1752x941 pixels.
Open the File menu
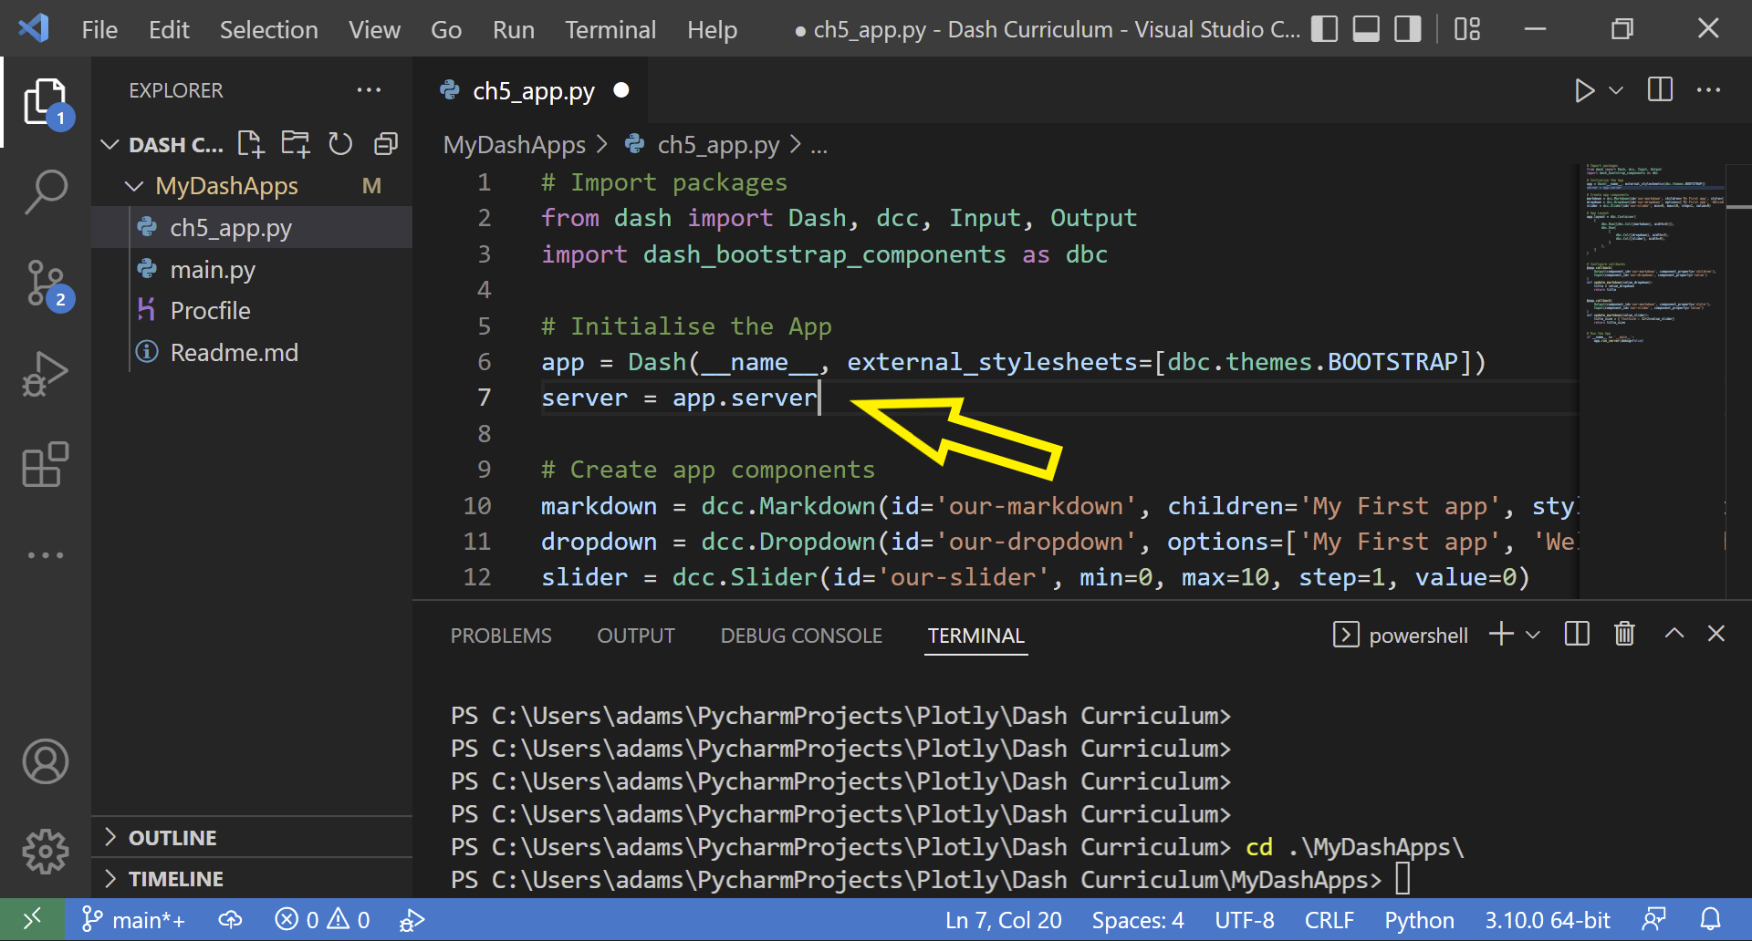[99, 30]
